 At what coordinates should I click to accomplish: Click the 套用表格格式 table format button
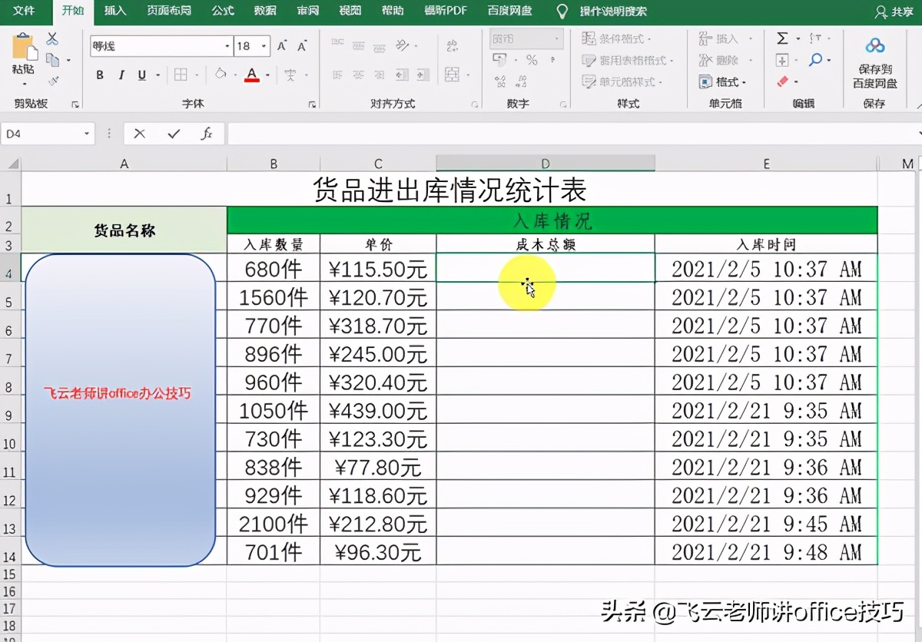pyautogui.click(x=628, y=60)
